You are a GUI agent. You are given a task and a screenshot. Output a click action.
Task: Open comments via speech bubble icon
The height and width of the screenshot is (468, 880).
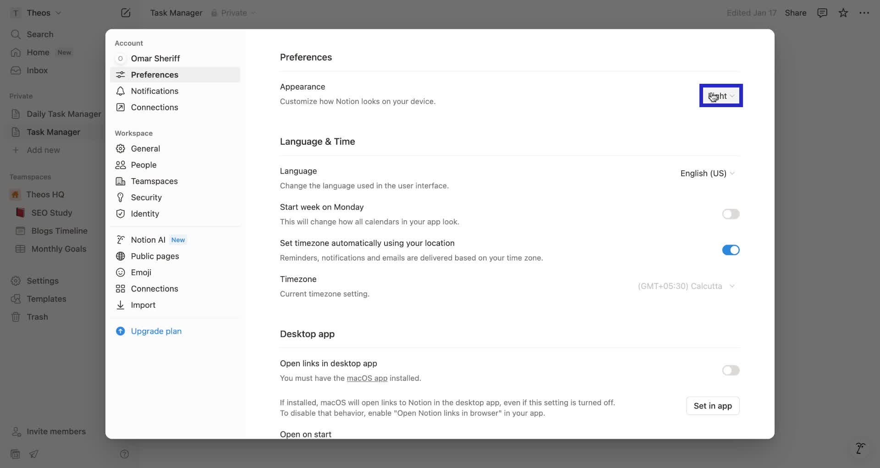pos(822,12)
